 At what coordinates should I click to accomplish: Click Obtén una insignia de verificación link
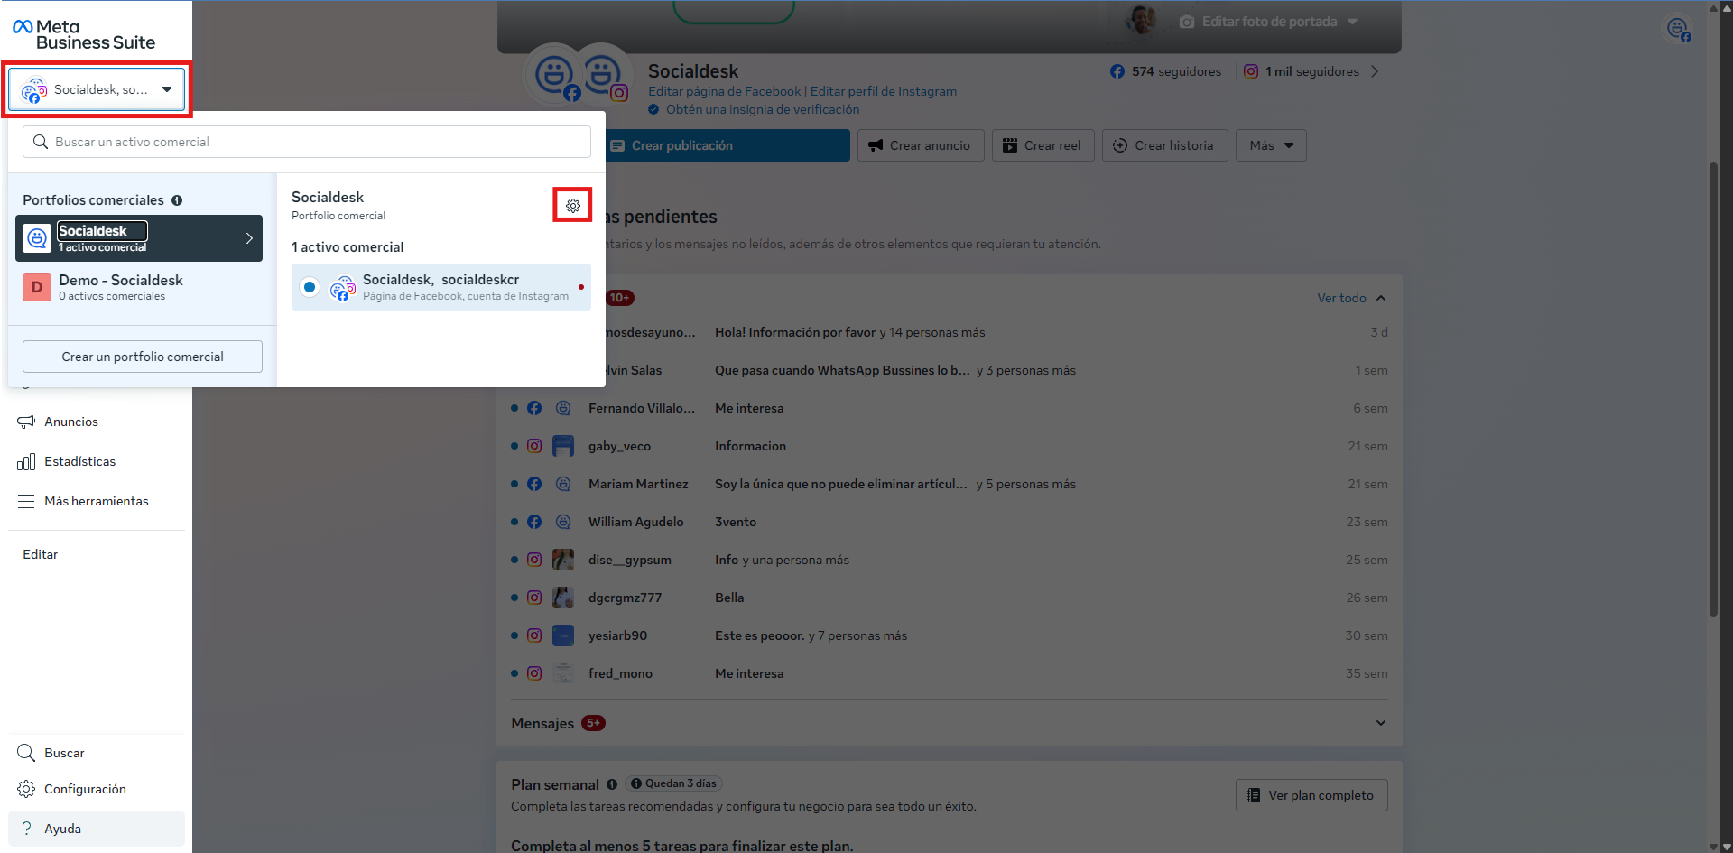point(763,109)
